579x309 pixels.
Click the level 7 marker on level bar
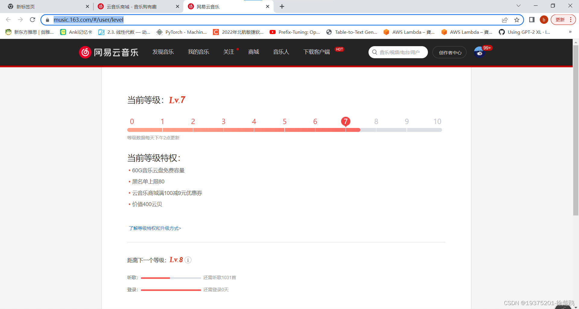(x=346, y=122)
